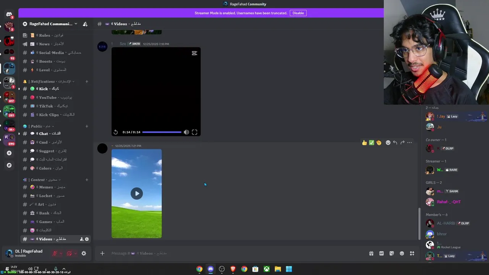Screen dimensions: 489x275
Task: Focus the message input field
Action: click(x=237, y=253)
